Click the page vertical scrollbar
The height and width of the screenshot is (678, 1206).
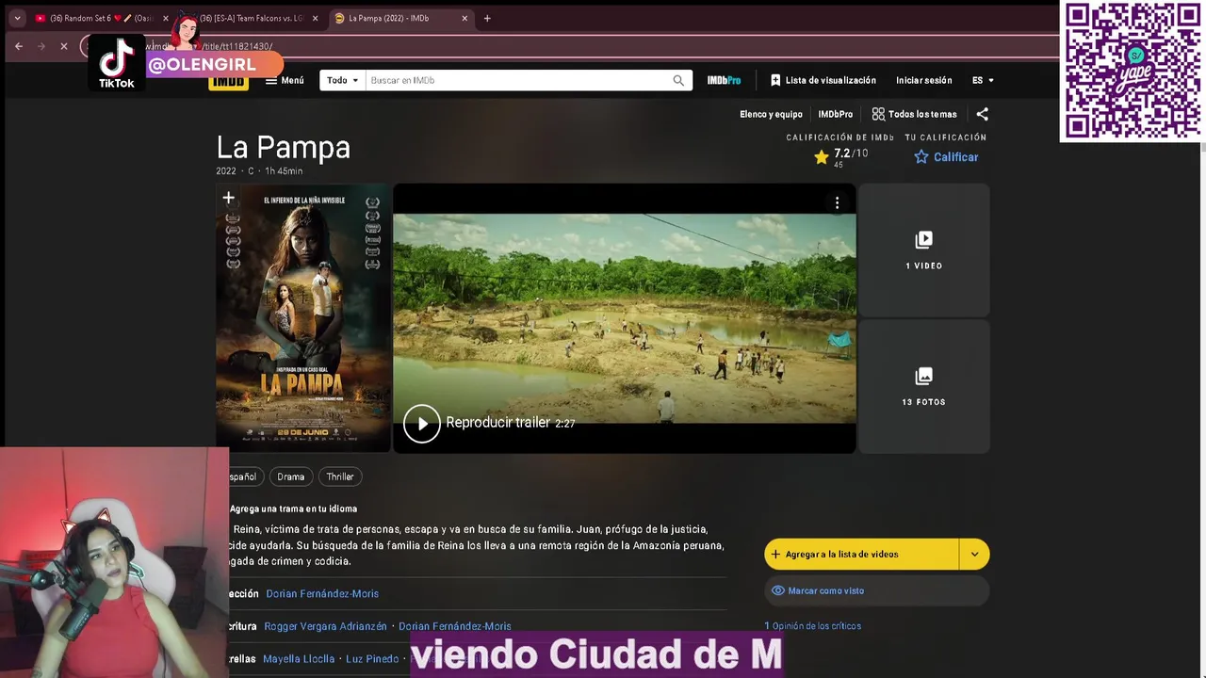point(1201,410)
